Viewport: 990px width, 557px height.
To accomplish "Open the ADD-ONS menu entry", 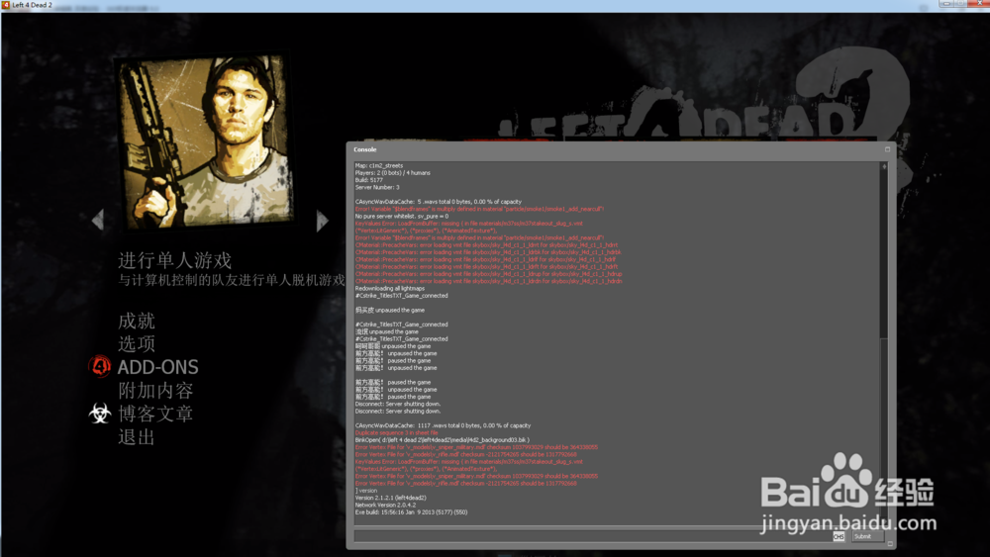I will 157,367.
